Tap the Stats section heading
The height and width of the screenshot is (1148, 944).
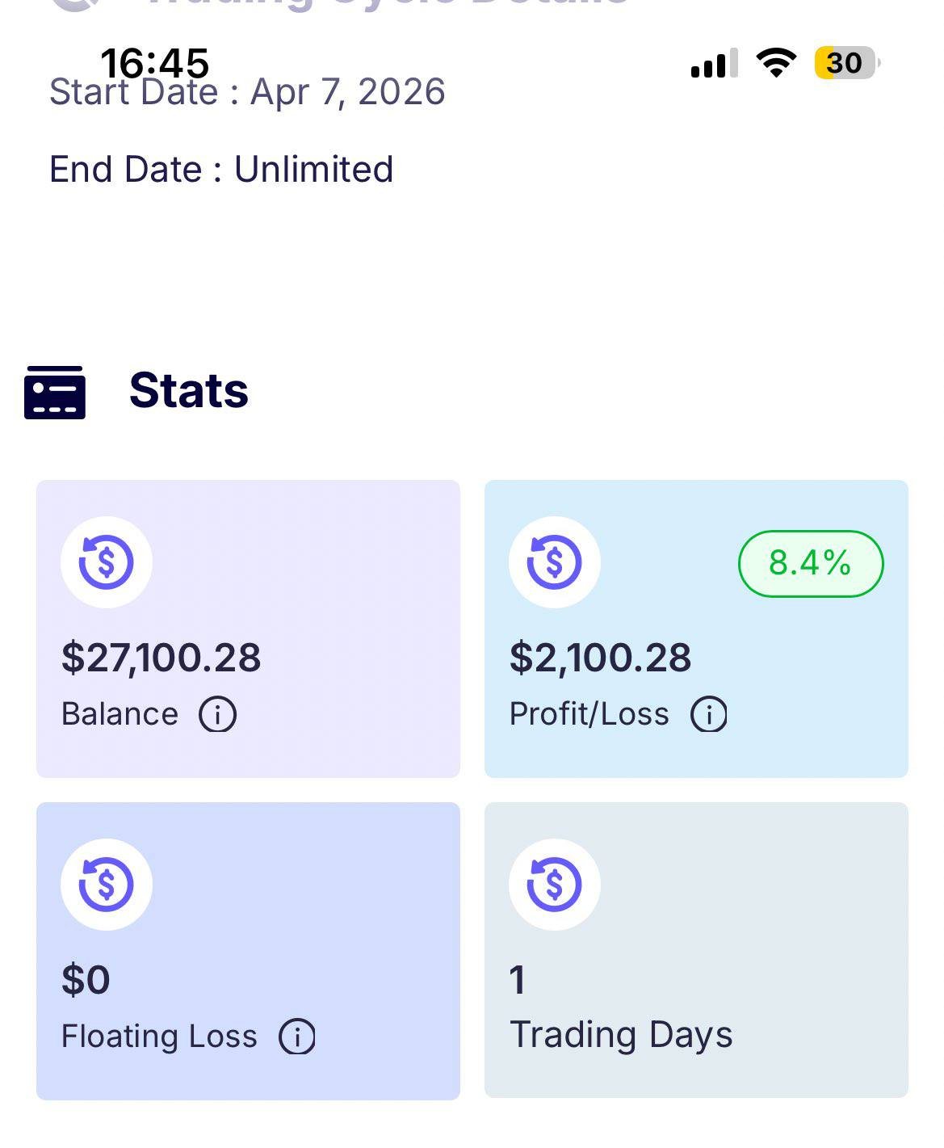coord(189,391)
